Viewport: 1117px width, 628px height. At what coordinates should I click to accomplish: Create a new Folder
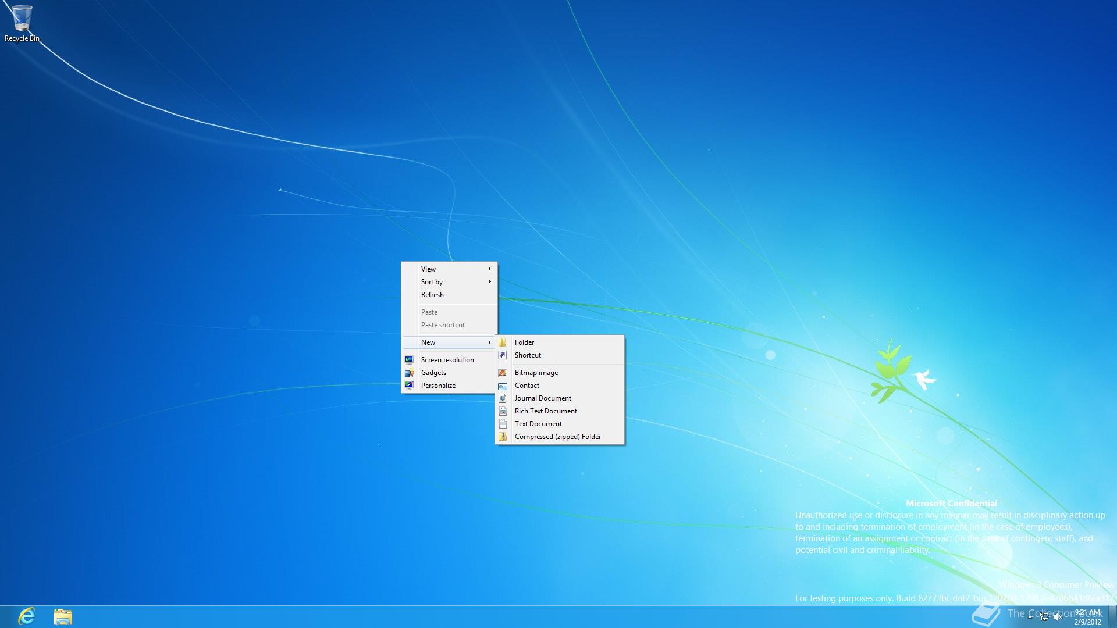(x=524, y=342)
